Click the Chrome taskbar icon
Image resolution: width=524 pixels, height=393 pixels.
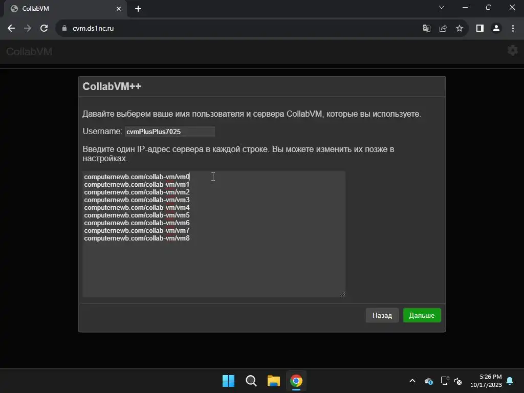(296, 381)
